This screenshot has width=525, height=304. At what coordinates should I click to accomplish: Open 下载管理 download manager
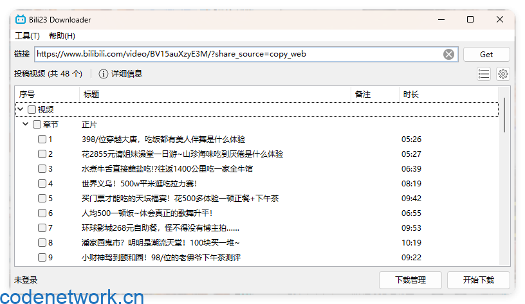click(x=410, y=280)
